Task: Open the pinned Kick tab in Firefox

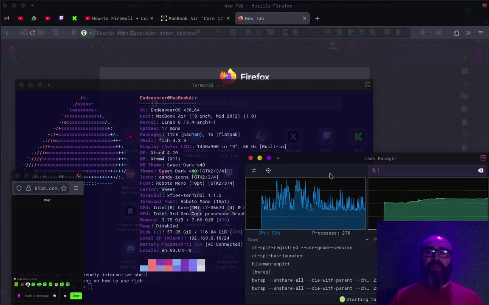Action: coord(75,18)
